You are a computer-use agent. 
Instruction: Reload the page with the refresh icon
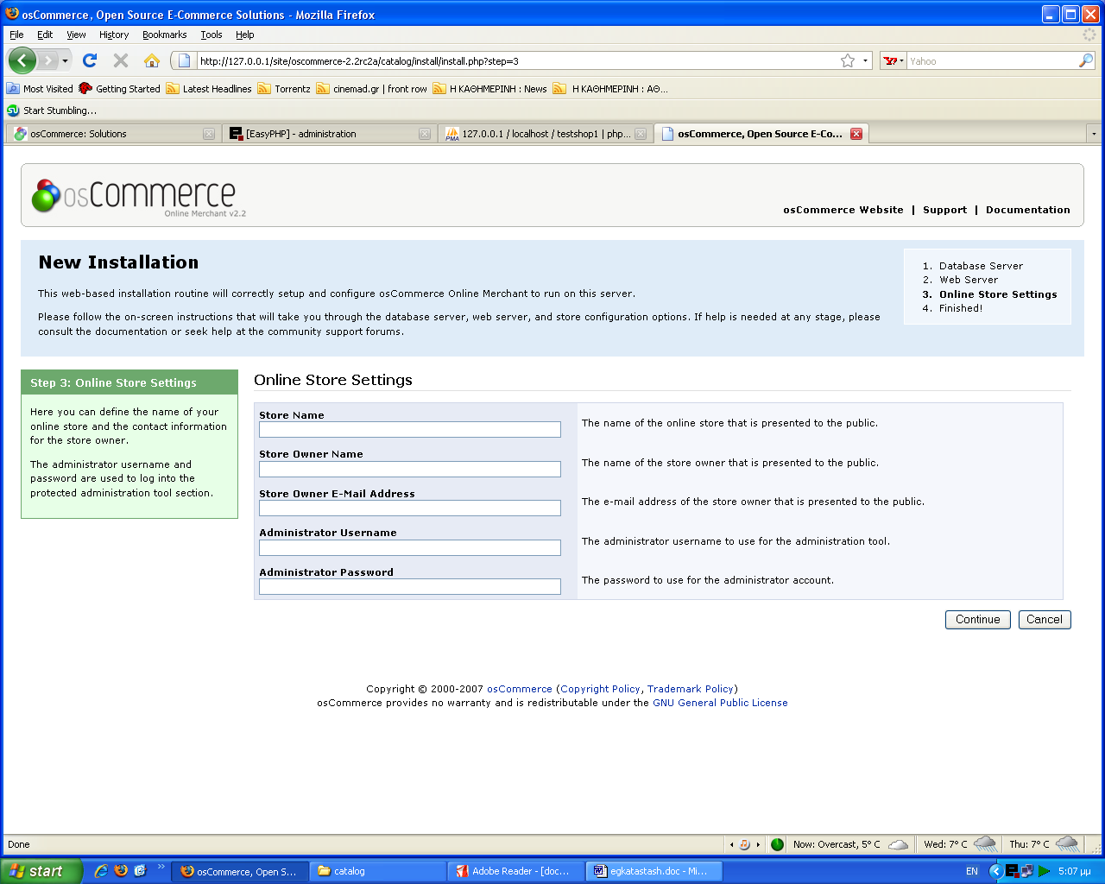tap(90, 60)
